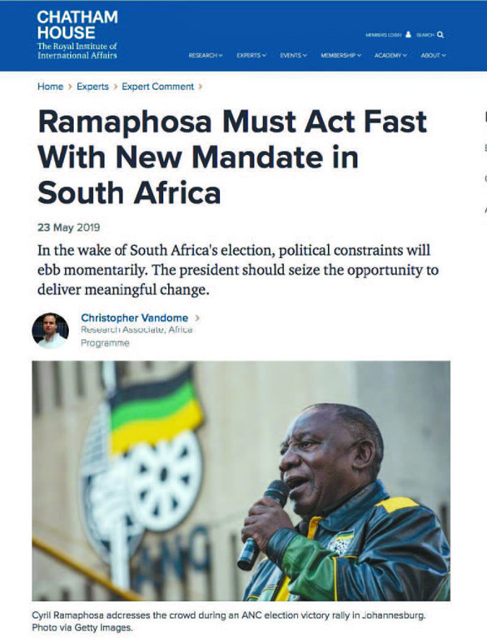Click the breadcrumb arrow after Experts
The width and height of the screenshot is (487, 638).
click(x=115, y=87)
